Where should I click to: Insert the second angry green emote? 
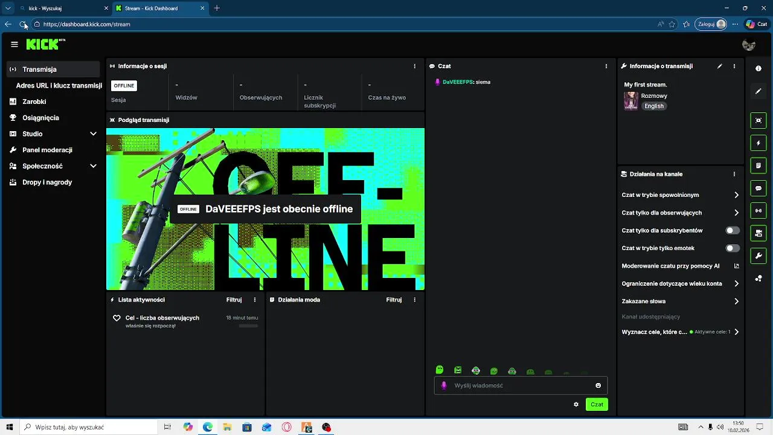pyautogui.click(x=458, y=370)
